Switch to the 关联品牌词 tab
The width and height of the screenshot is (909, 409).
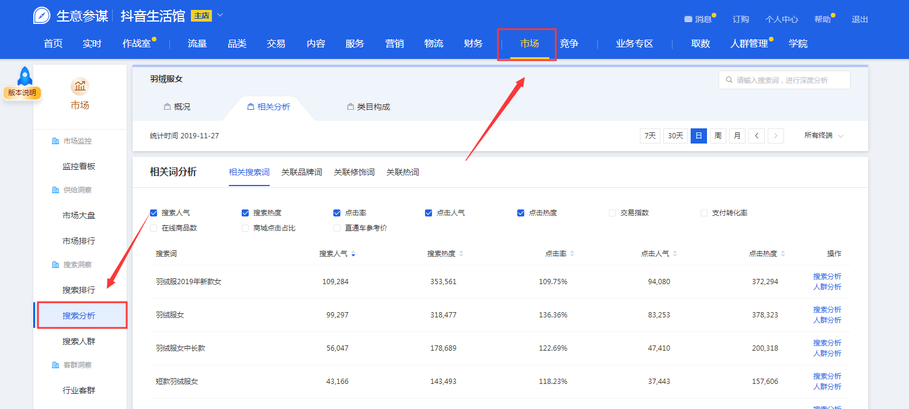(x=302, y=172)
